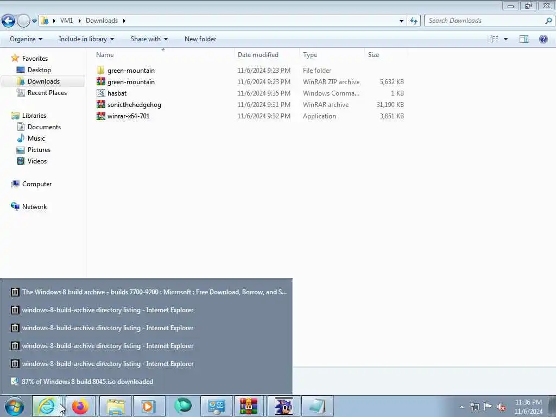Show the preview pane

[524, 39]
